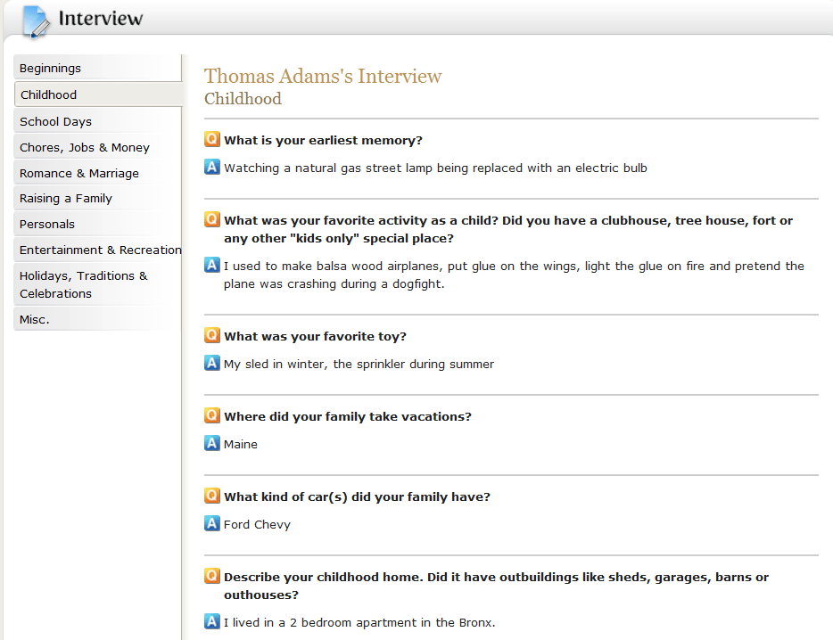This screenshot has width=833, height=640.
Task: Click the A icon next to Maine answer
Action: pyautogui.click(x=212, y=443)
